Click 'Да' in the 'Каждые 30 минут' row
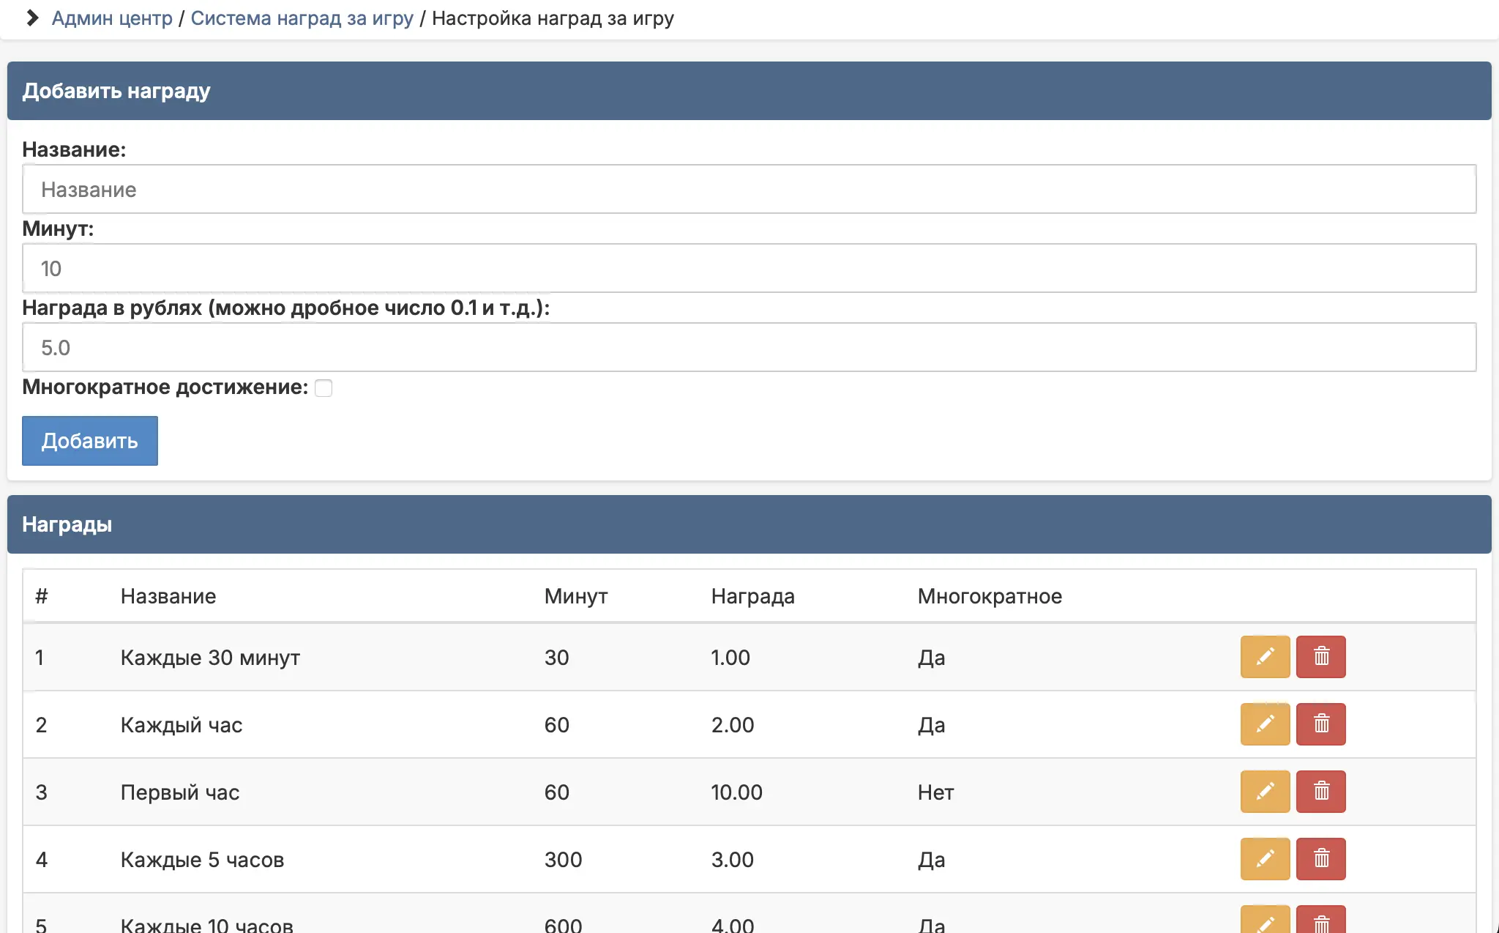1499x933 pixels. [x=932, y=658]
